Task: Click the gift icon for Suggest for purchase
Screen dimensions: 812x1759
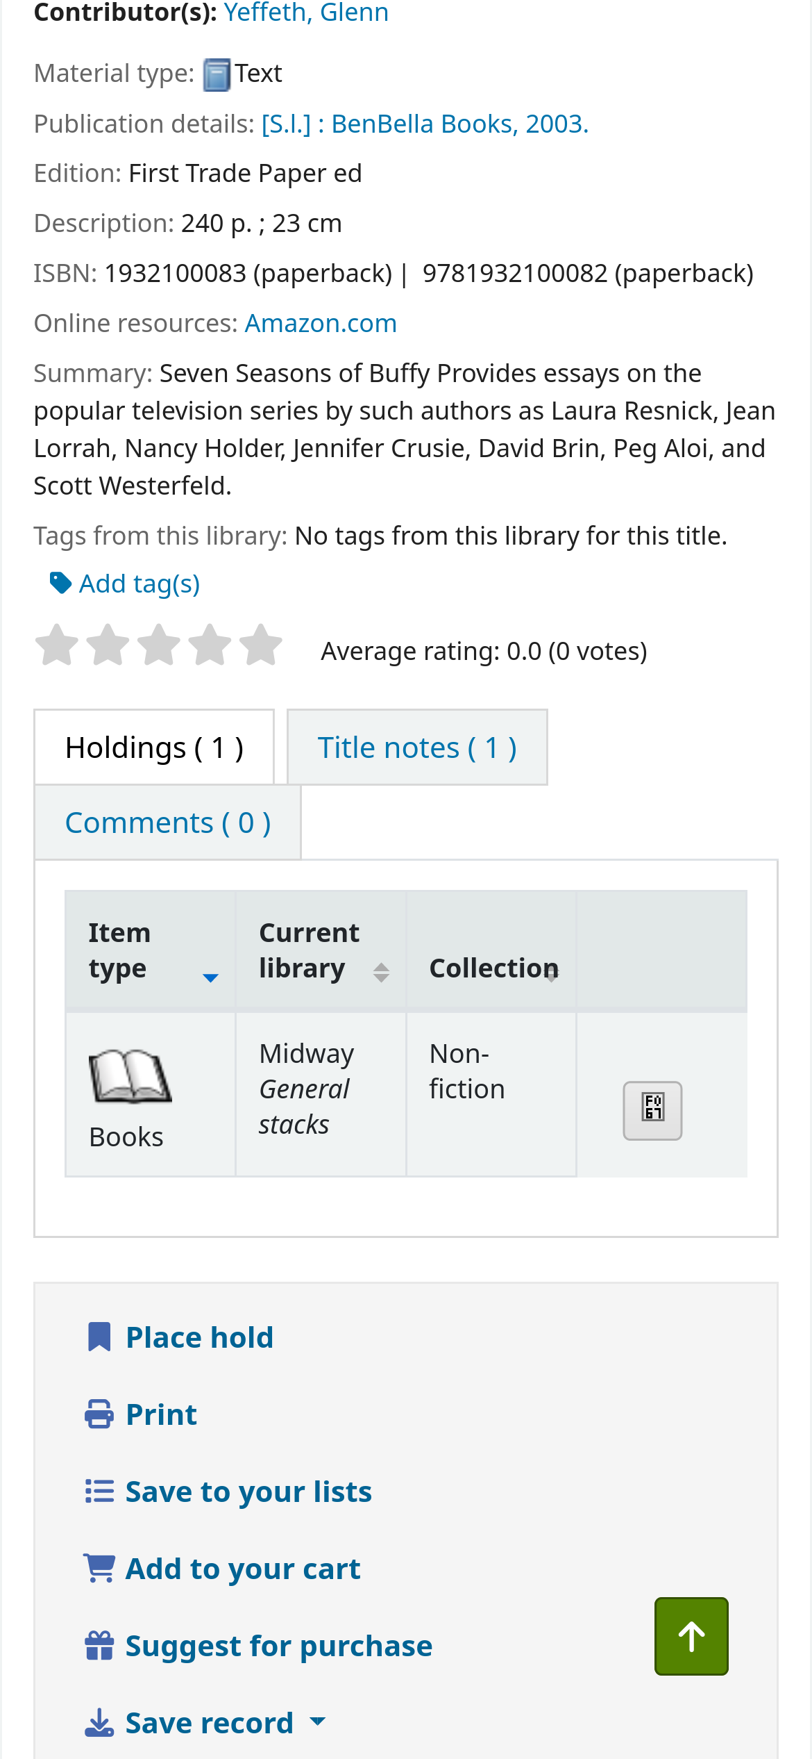Action: (99, 1646)
